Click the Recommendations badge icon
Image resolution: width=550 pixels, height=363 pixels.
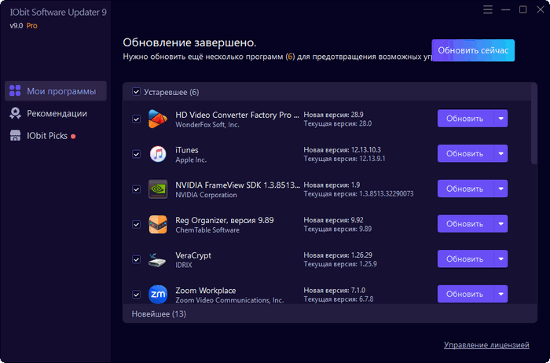coord(15,113)
